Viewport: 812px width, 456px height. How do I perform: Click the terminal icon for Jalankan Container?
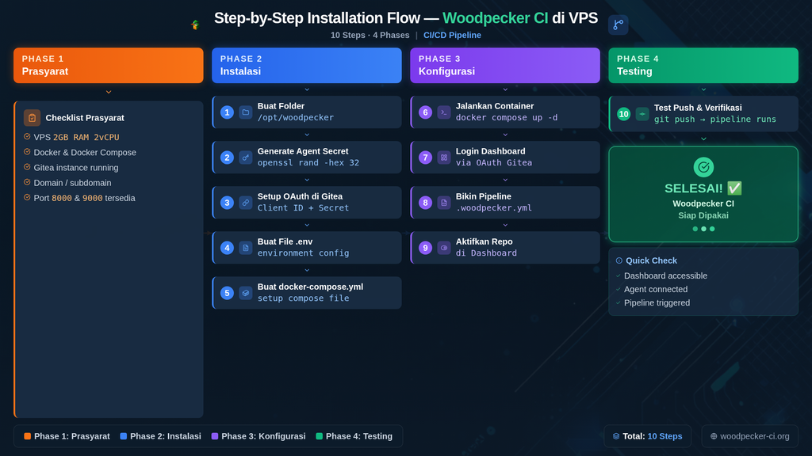click(444, 112)
